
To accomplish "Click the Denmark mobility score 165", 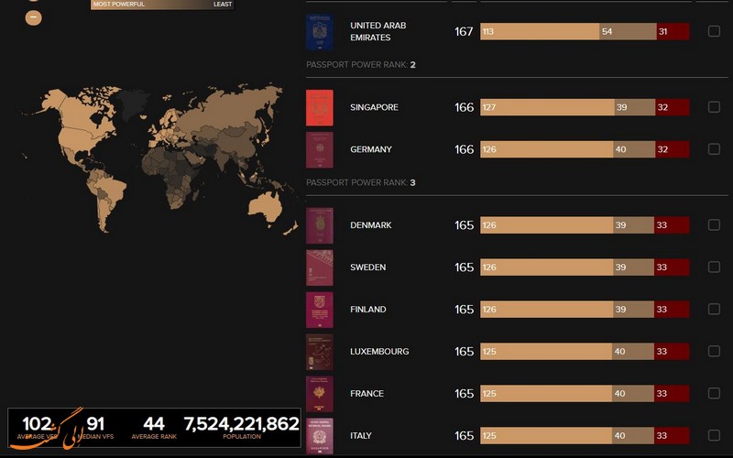I will point(464,224).
